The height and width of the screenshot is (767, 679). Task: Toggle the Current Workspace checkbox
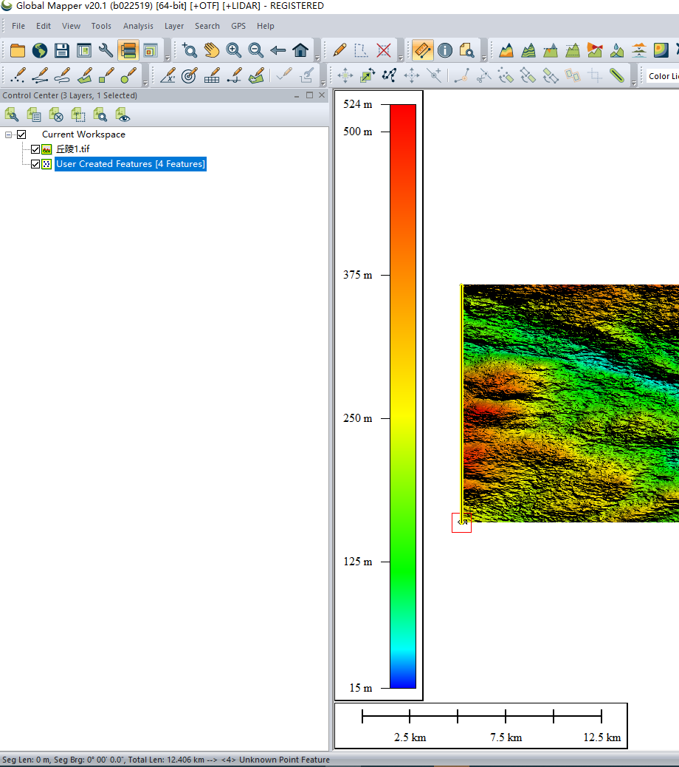pyautogui.click(x=21, y=134)
